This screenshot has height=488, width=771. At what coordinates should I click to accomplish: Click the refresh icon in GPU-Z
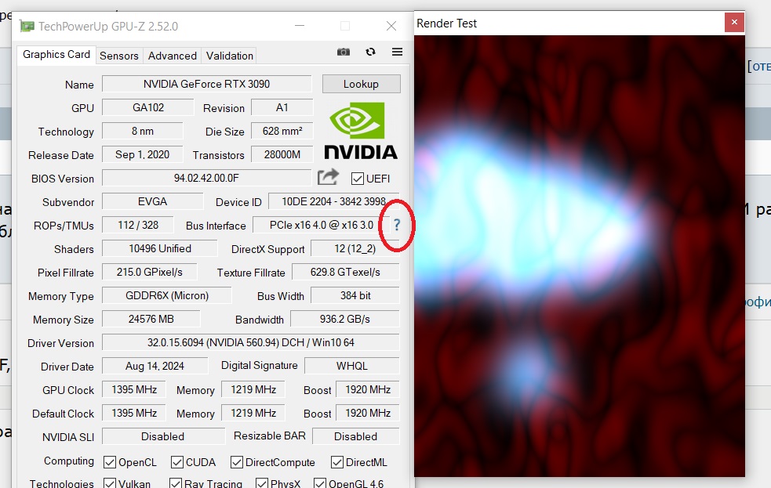(370, 52)
